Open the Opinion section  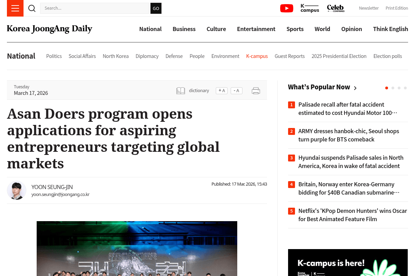(x=351, y=29)
